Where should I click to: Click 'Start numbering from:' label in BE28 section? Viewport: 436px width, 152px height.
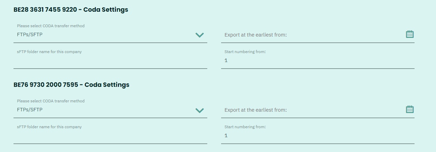coord(245,52)
